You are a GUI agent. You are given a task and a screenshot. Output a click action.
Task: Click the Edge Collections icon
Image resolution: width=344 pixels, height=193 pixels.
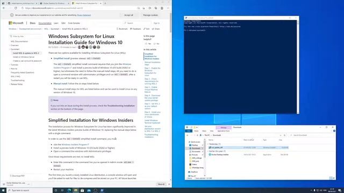pos(155,8)
